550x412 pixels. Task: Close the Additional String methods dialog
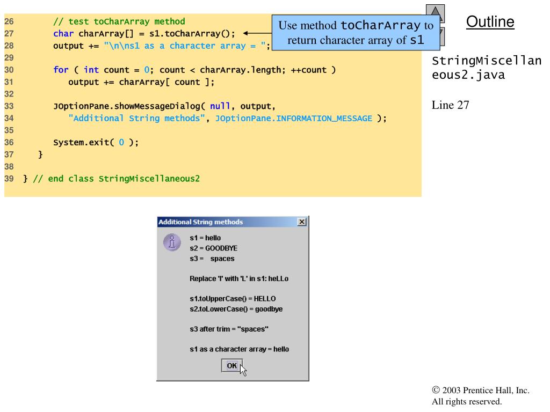click(x=302, y=222)
